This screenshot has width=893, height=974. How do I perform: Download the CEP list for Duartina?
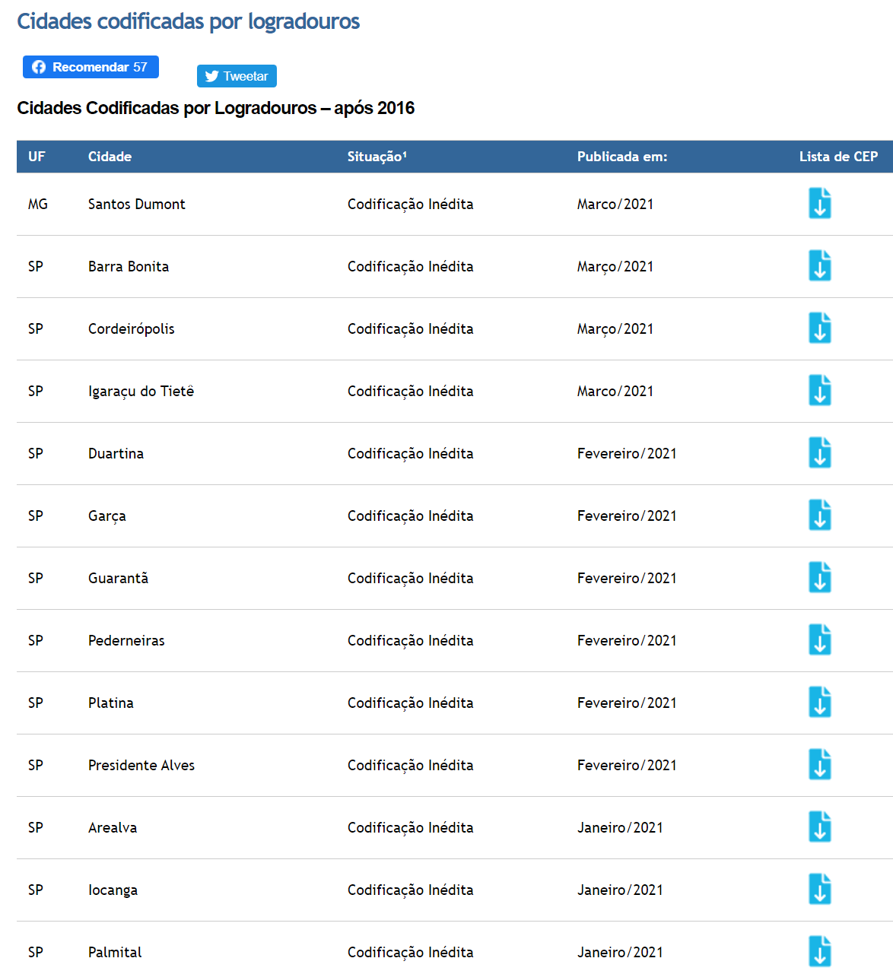click(x=819, y=453)
